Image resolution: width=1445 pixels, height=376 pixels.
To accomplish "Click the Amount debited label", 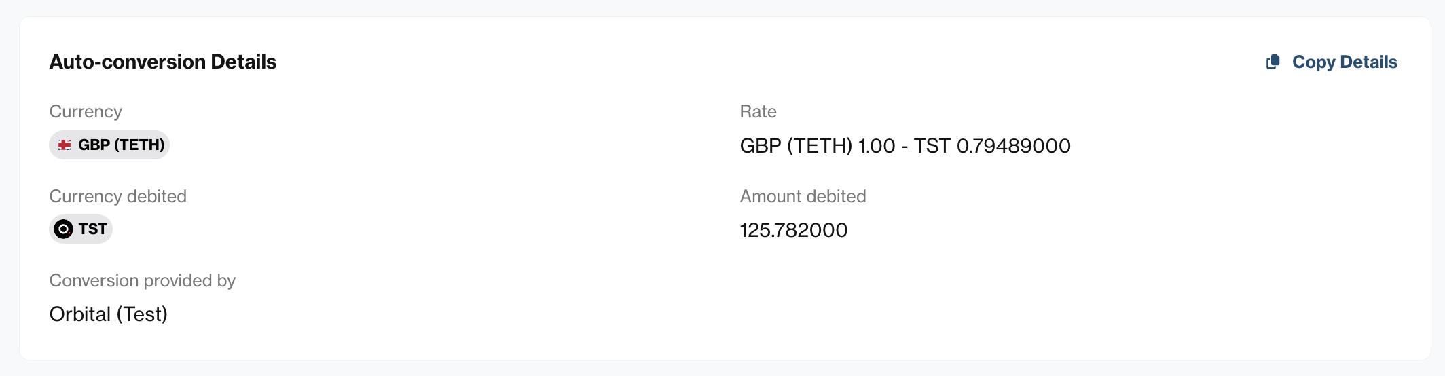I will [x=803, y=196].
